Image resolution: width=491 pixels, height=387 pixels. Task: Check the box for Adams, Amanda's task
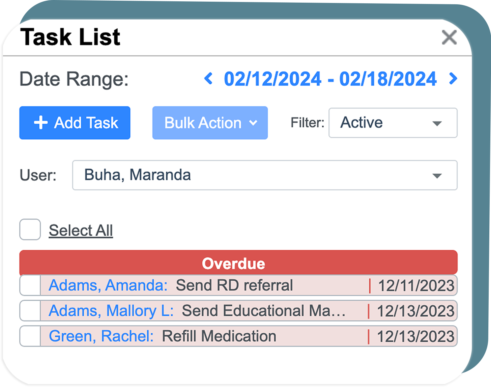30,285
